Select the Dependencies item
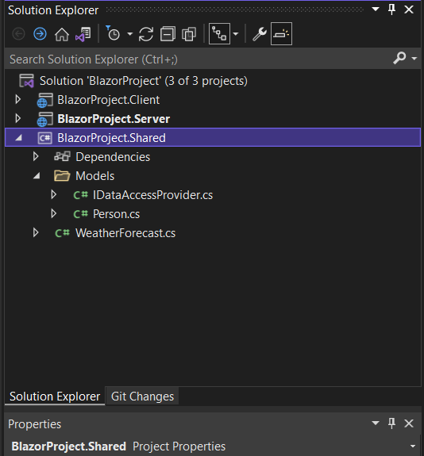424x456 pixels. pos(113,157)
